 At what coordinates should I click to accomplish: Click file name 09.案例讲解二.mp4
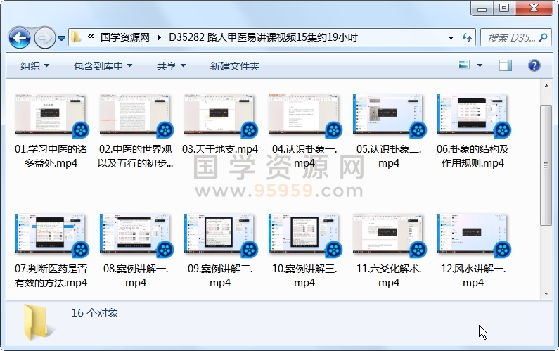tap(220, 275)
